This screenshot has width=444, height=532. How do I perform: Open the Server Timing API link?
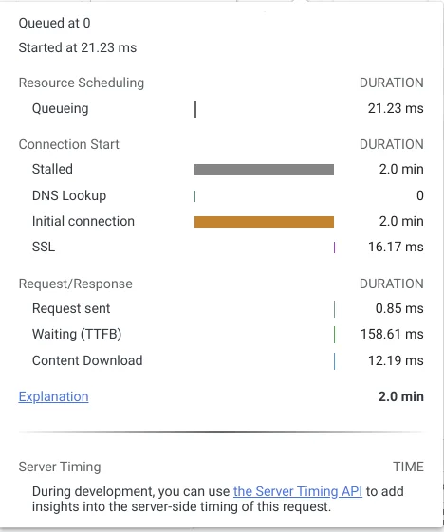coord(298,491)
